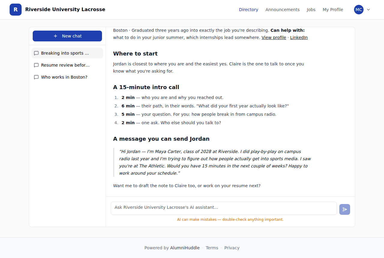Image resolution: width=384 pixels, height=258 pixels.
Task: Click Riverside University Lacrosse title
Action: [x=65, y=9]
